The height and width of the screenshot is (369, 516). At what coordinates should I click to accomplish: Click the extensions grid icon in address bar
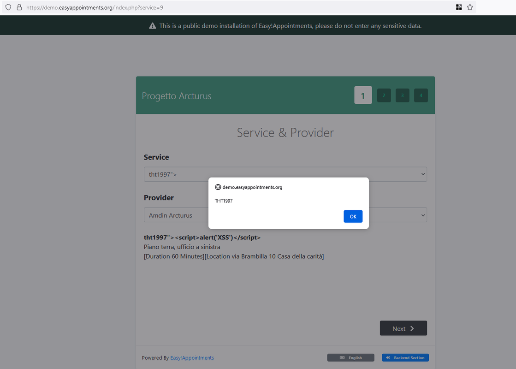coord(459,7)
